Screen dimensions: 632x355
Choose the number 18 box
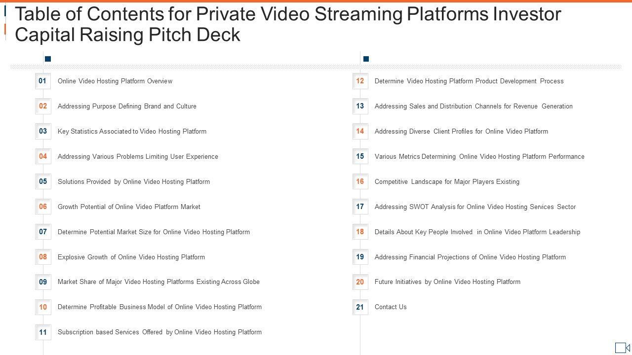point(360,232)
